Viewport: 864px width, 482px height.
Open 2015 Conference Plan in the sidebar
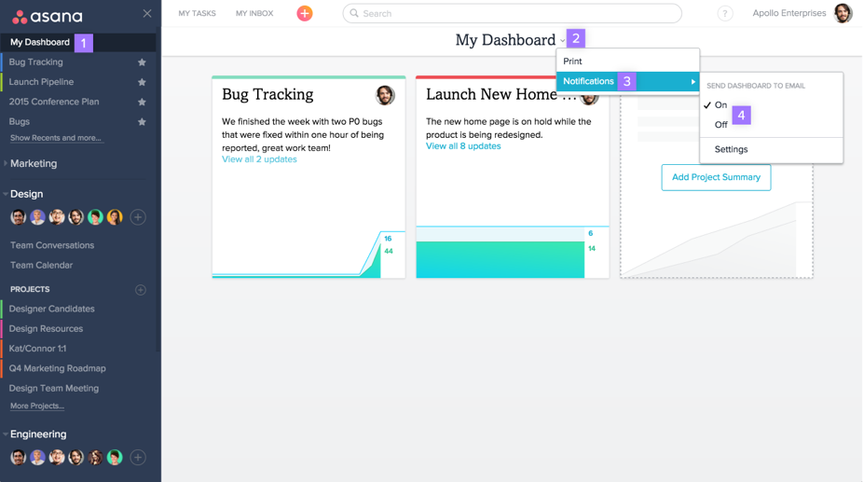(x=54, y=102)
